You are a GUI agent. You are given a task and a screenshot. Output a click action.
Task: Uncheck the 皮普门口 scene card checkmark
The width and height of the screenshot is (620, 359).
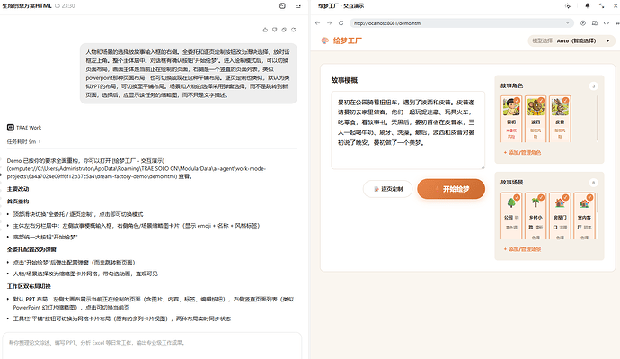pos(565,197)
